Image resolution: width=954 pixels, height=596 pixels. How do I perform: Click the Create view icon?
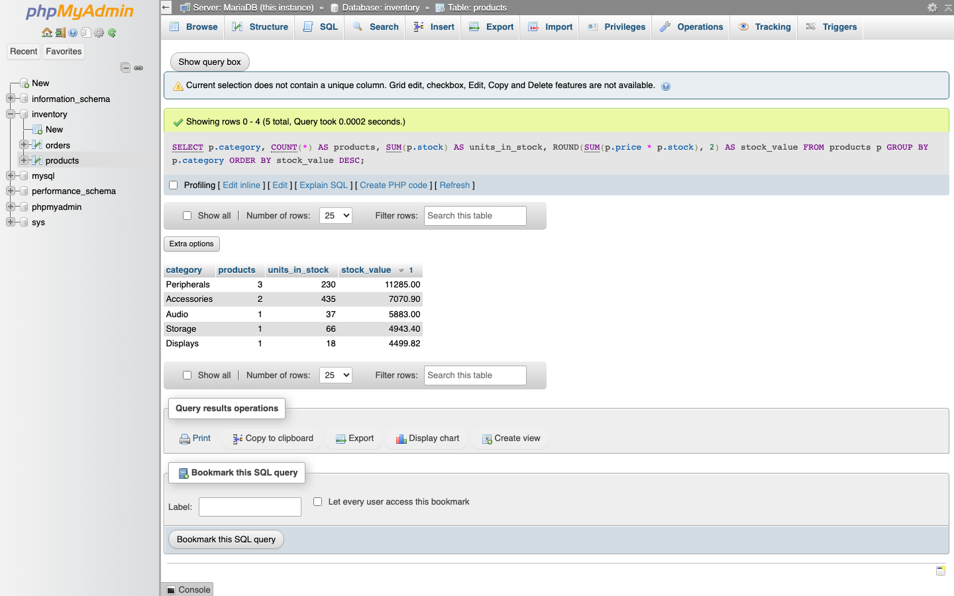coord(487,439)
